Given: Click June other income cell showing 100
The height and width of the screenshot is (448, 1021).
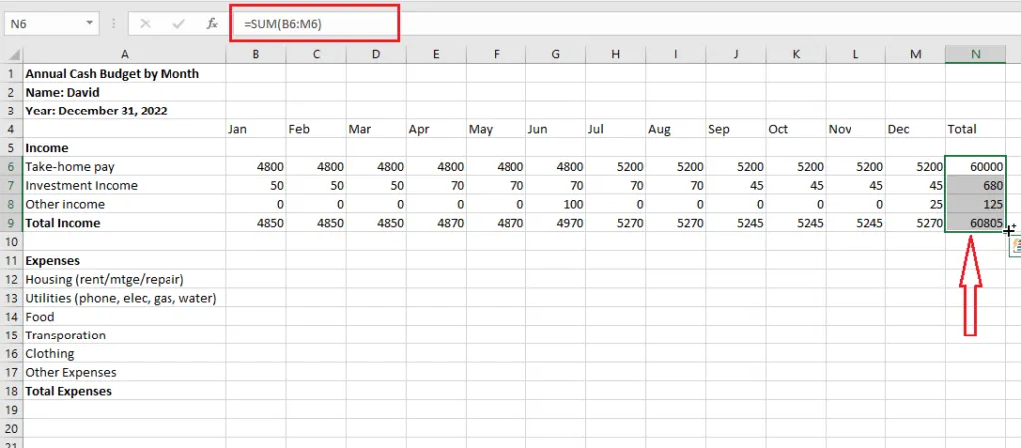Looking at the screenshot, I should click(x=555, y=205).
